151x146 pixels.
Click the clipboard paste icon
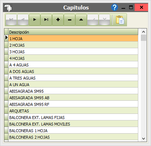pyautogui.click(x=120, y=20)
